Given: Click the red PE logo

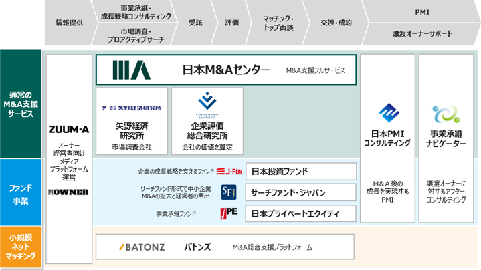Looking at the screenshot, I should coord(227,214).
